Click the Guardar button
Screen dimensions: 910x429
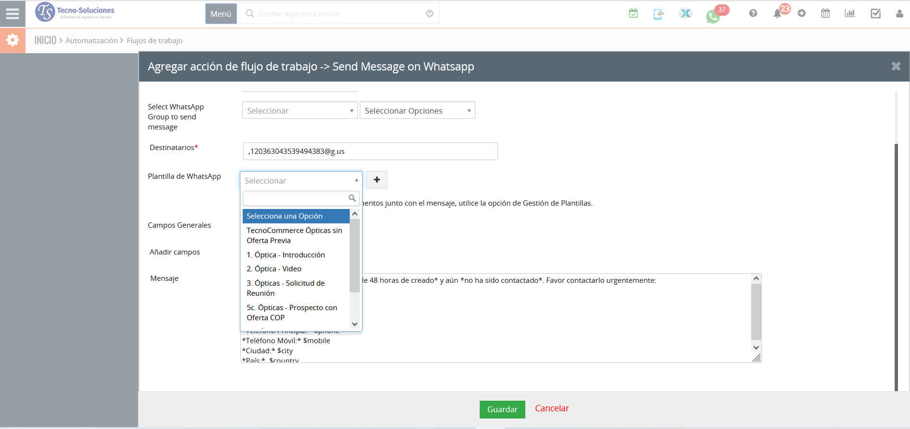[502, 409]
